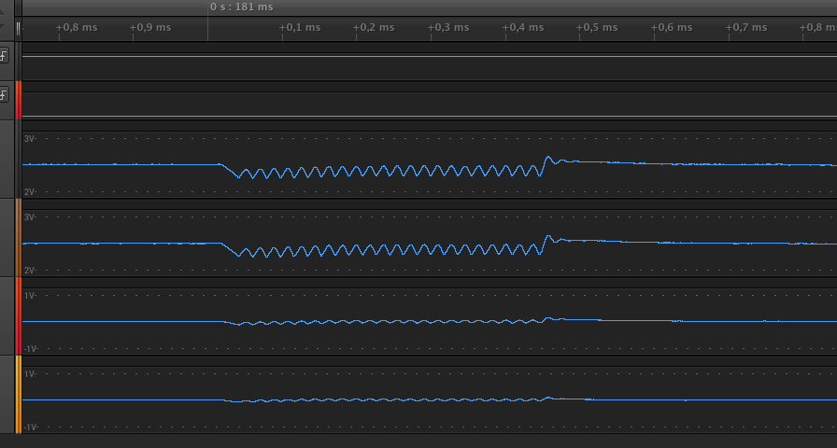Image resolution: width=837 pixels, height=448 pixels.
Task: Click the rising-edge trigger button of the low digital channel
Action: (3, 95)
